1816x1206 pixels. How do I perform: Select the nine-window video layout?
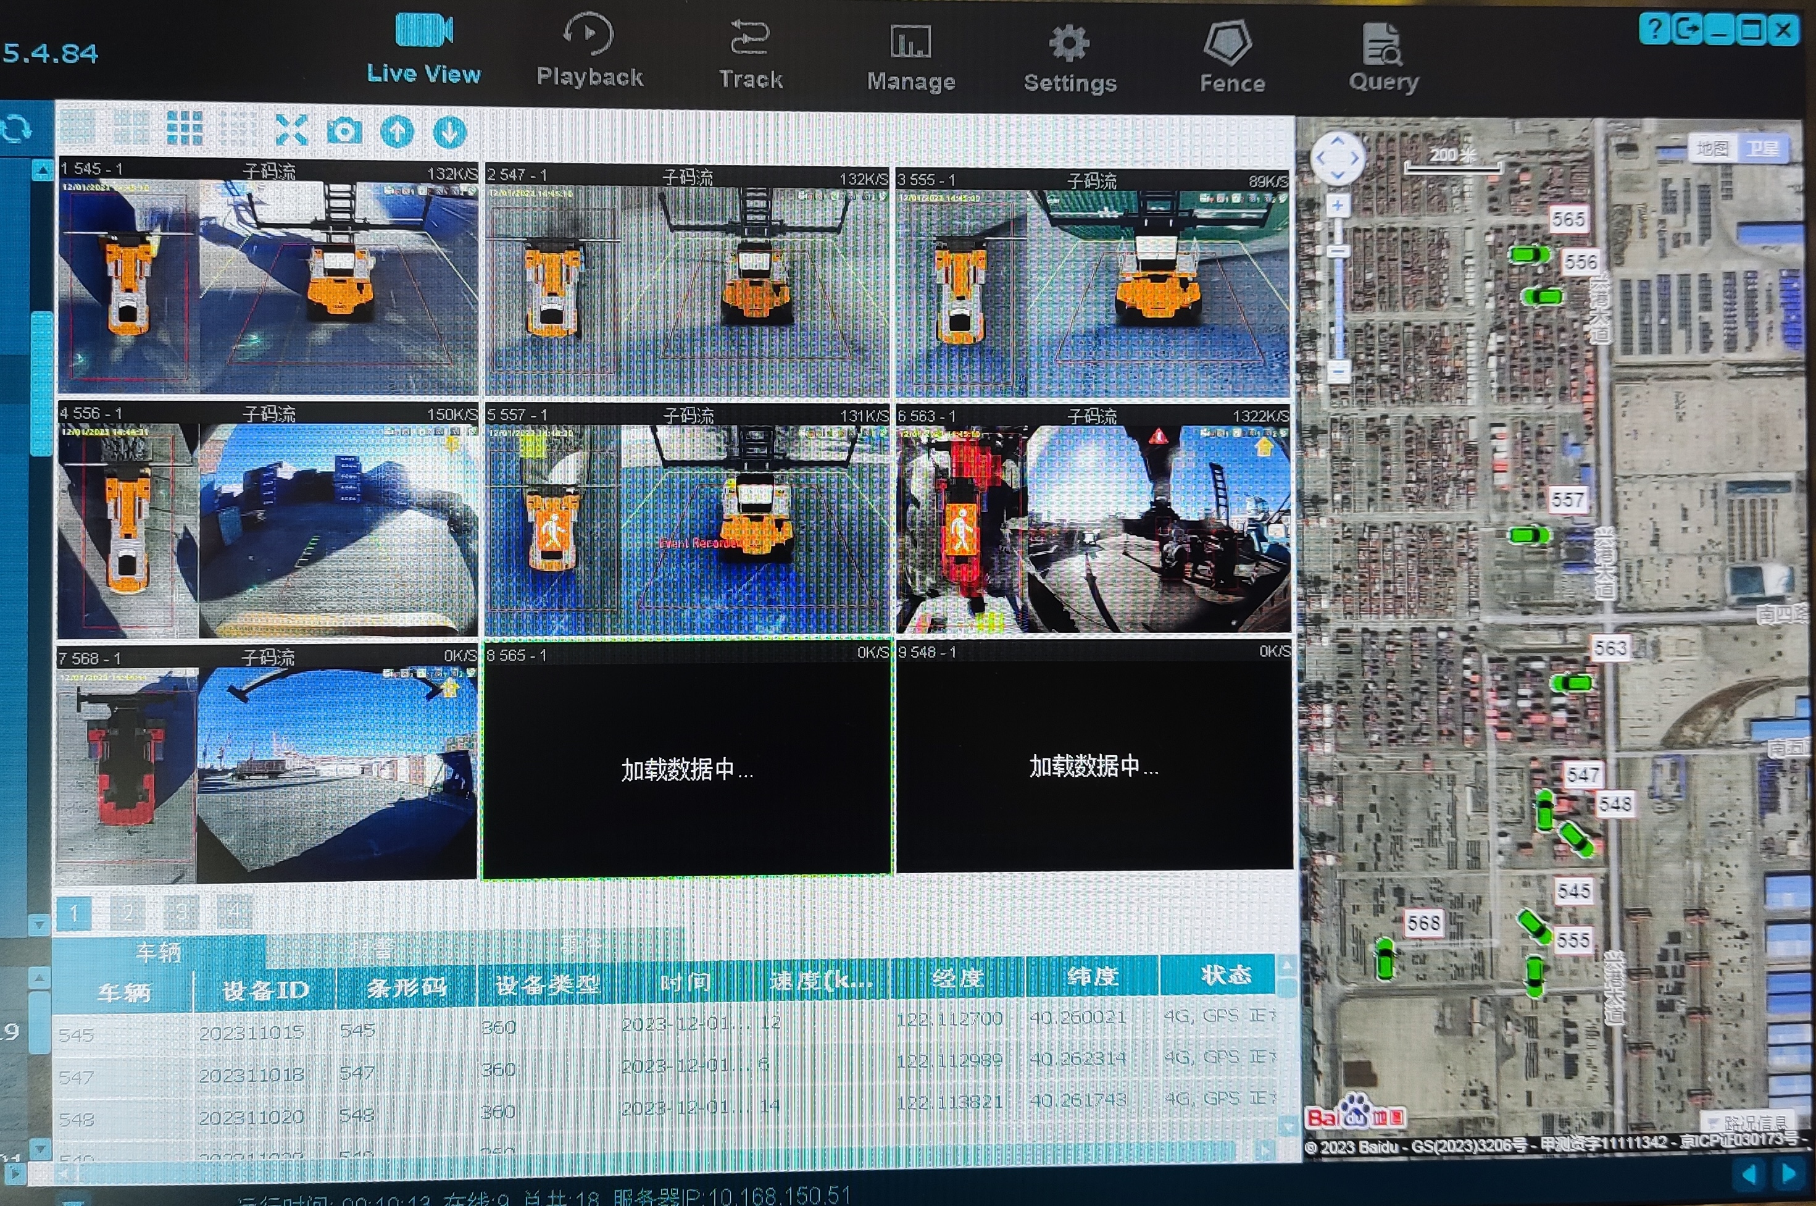(185, 128)
